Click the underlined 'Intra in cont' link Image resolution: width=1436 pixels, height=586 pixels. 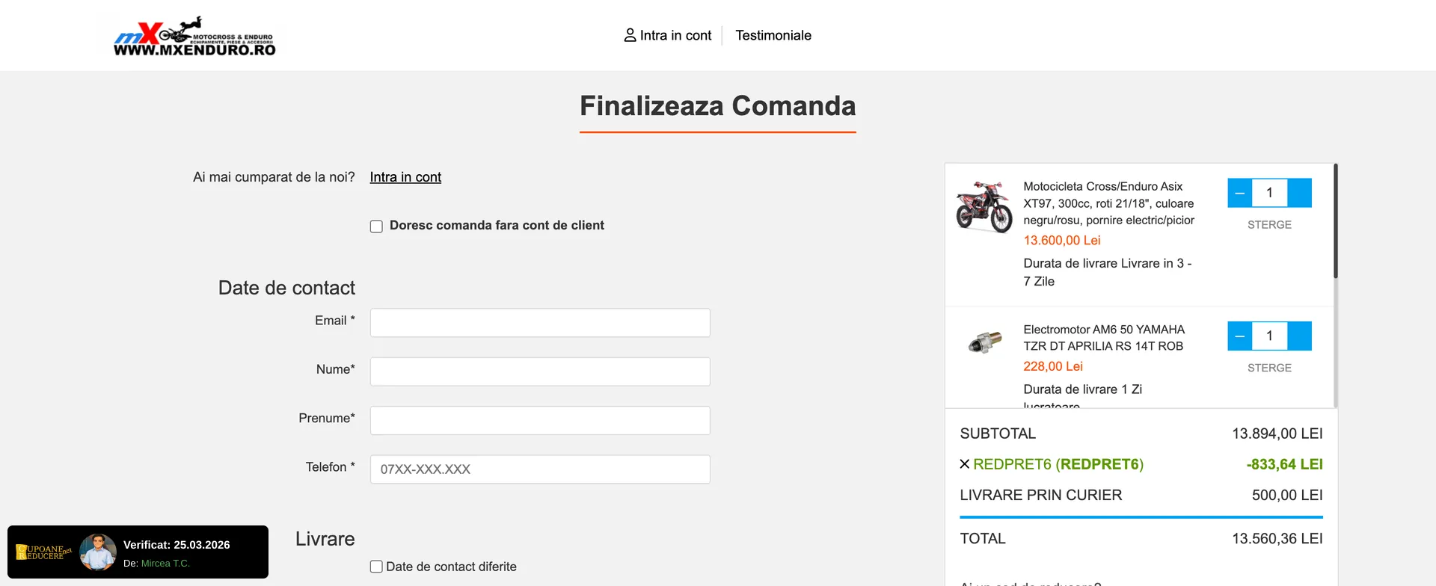pos(405,177)
